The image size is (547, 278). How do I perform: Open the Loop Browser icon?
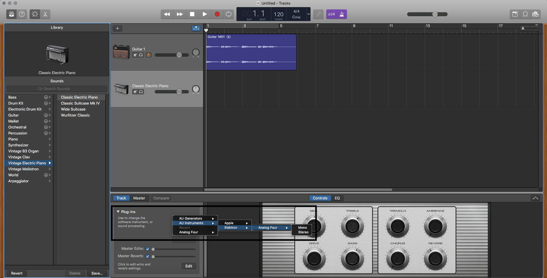point(525,14)
